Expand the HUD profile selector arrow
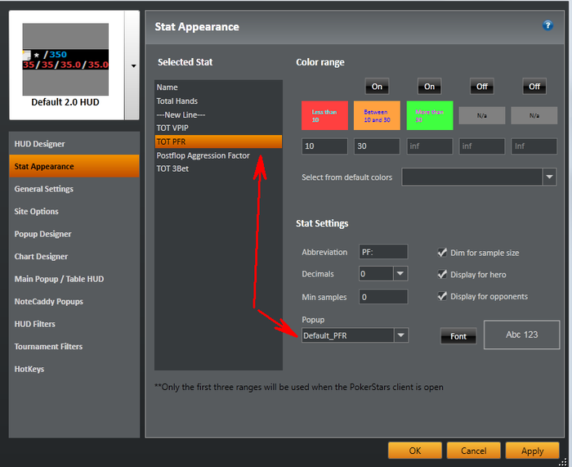The width and height of the screenshot is (572, 467). pos(133,65)
